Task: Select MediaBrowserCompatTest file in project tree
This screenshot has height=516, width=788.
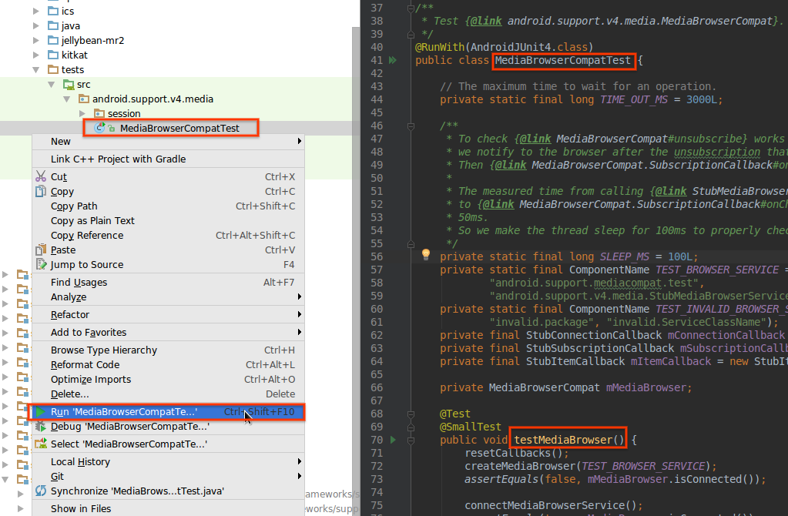Action: click(x=179, y=129)
